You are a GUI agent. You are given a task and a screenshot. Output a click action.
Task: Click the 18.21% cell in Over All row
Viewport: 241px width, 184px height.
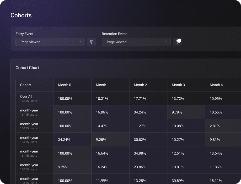[102, 99]
